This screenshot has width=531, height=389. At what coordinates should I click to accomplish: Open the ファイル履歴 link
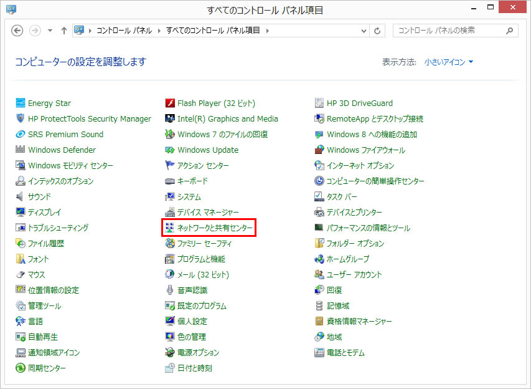click(x=46, y=244)
